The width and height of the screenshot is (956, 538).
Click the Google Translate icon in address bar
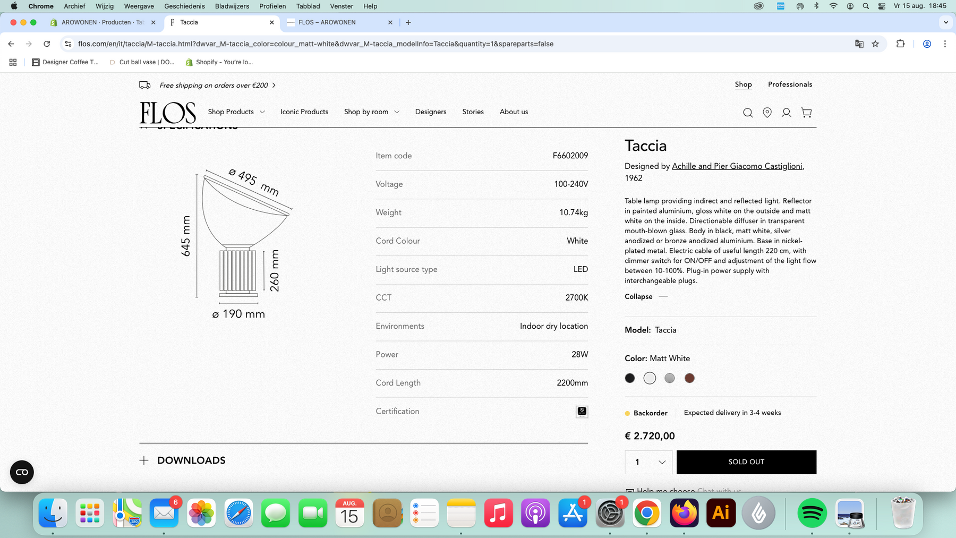click(859, 44)
